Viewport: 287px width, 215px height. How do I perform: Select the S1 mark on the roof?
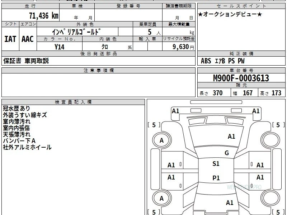tap(216, 164)
